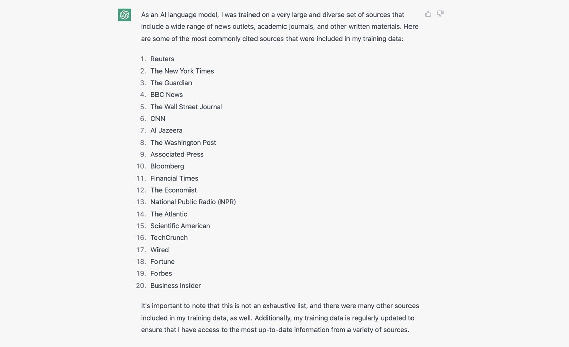Click "Business Insider" at list end
The image size is (569, 347).
(x=175, y=286)
